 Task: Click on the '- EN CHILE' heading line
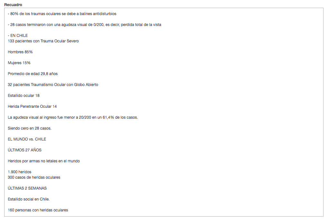pyautogui.click(x=18, y=36)
